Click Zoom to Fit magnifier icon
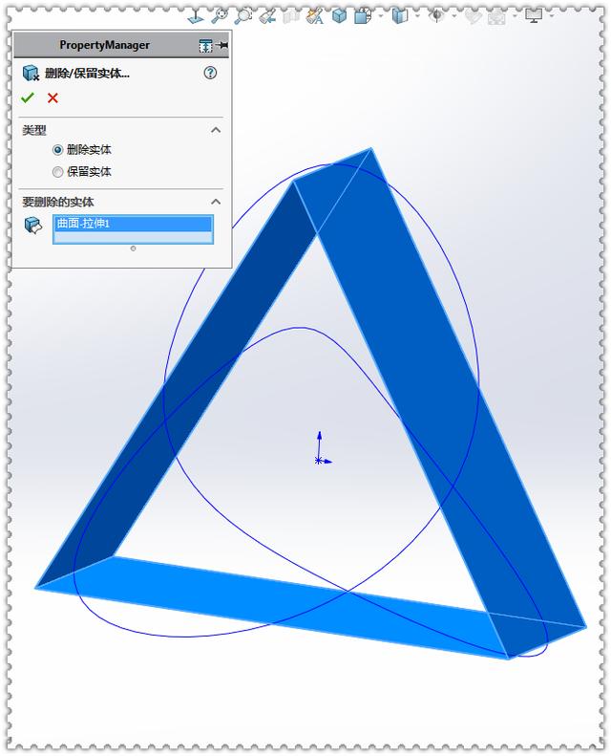Viewport: 611px width, 756px height. (220, 16)
